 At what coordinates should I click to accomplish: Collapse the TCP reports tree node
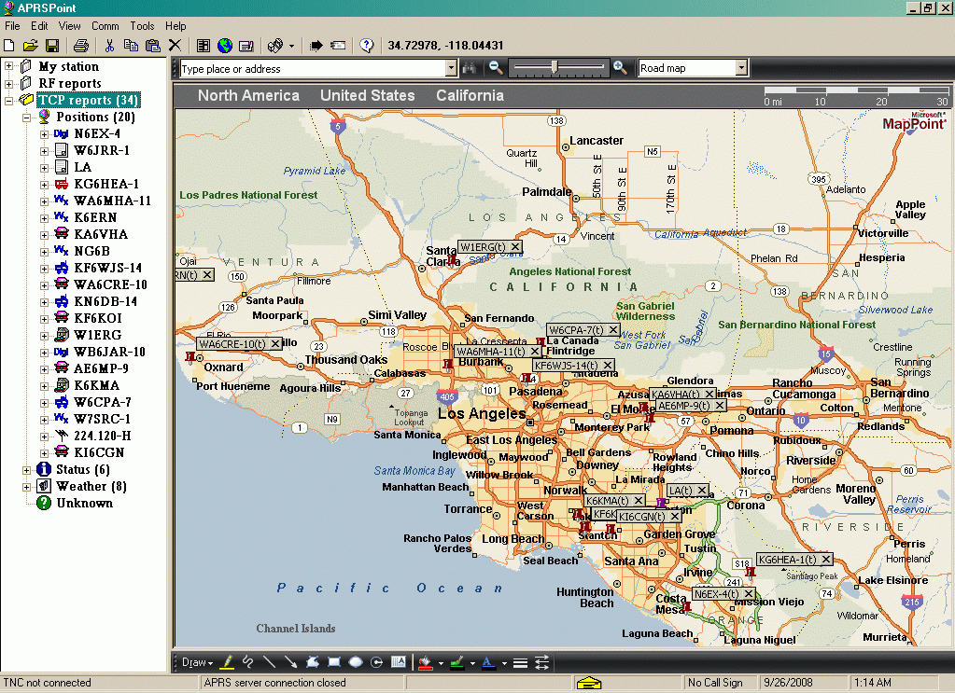8,100
